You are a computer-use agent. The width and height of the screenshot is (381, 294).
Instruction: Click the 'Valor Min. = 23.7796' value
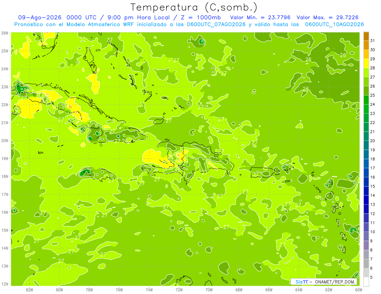coord(260,17)
